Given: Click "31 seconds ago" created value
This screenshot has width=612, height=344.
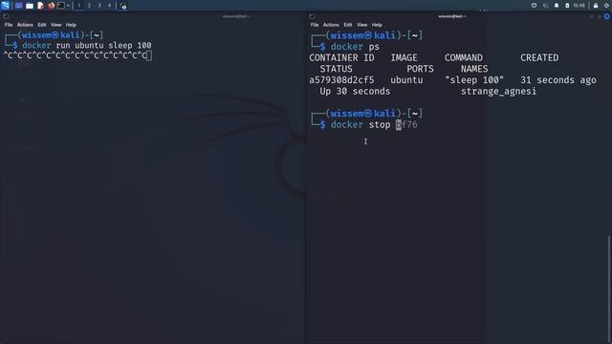Looking at the screenshot, I should [558, 80].
